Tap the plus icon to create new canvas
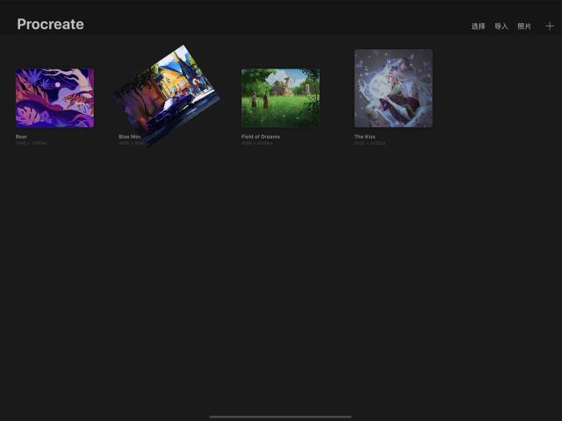This screenshot has width=562, height=421. [550, 26]
